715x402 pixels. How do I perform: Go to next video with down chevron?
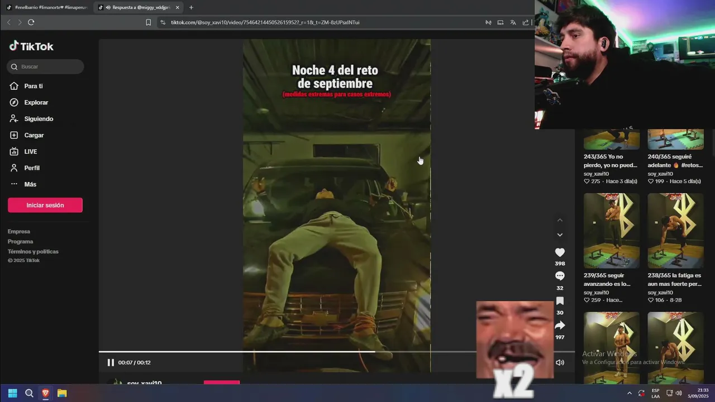560,235
